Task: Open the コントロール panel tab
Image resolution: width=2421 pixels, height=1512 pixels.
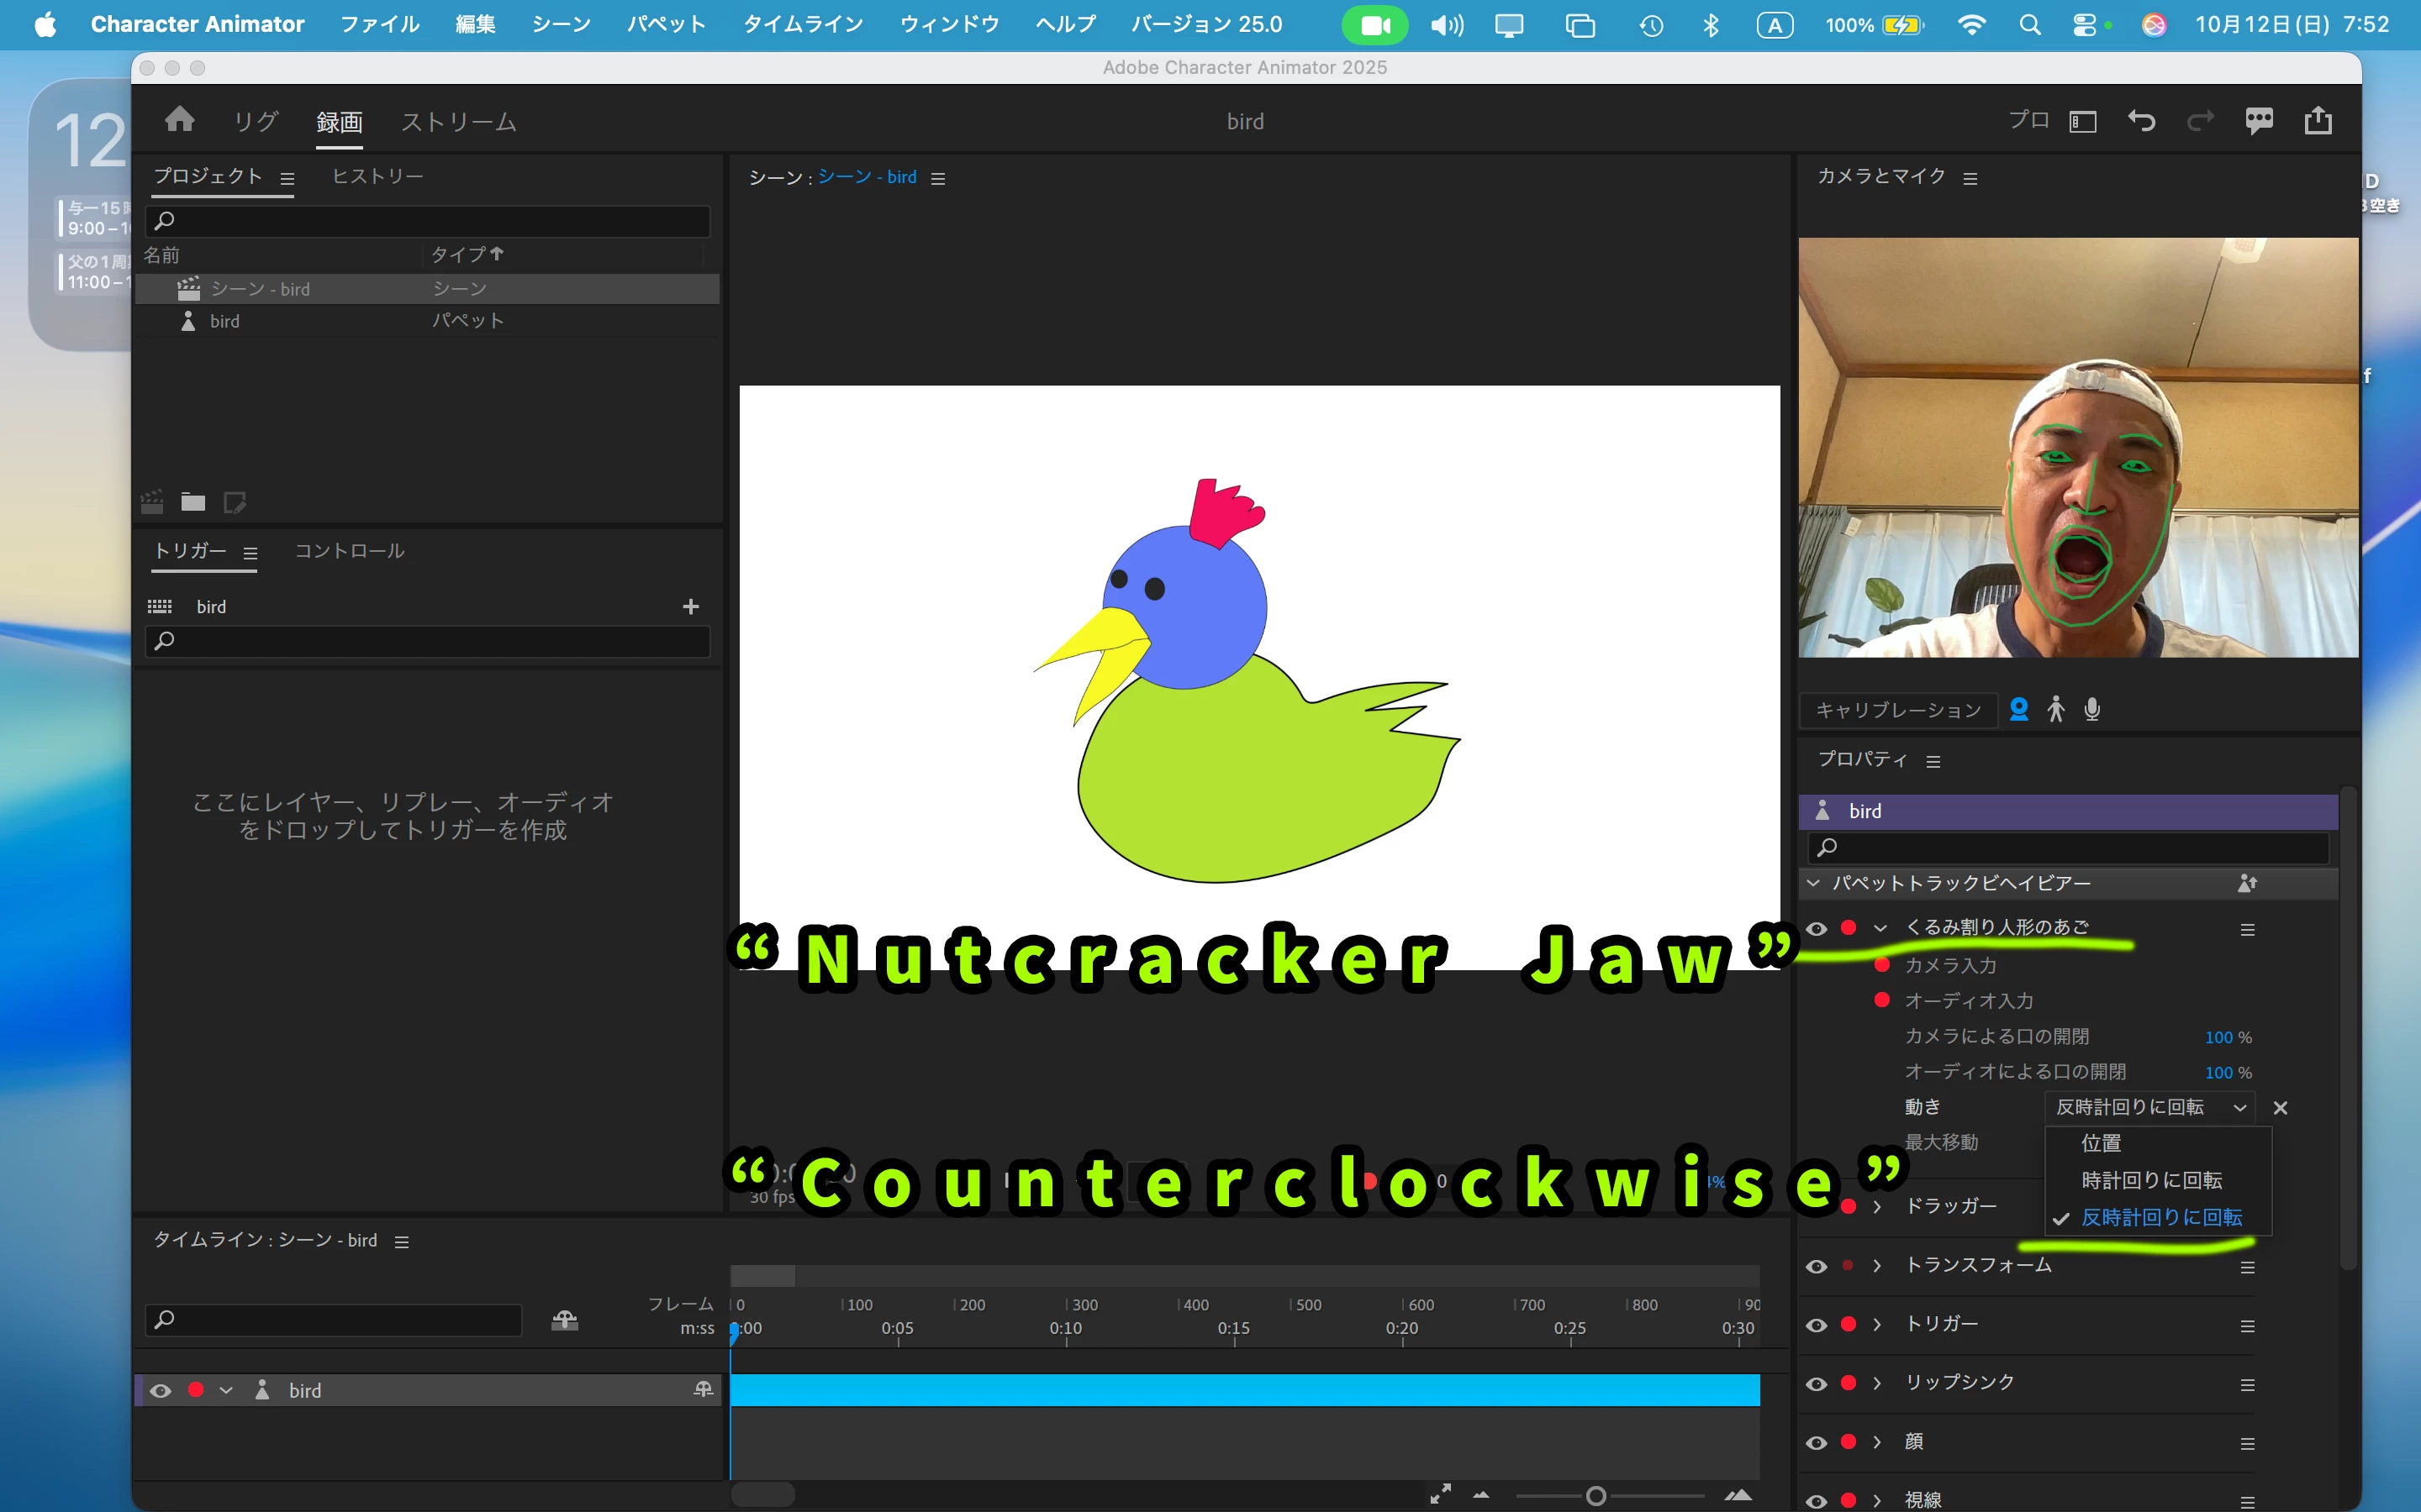Action: coord(349,551)
